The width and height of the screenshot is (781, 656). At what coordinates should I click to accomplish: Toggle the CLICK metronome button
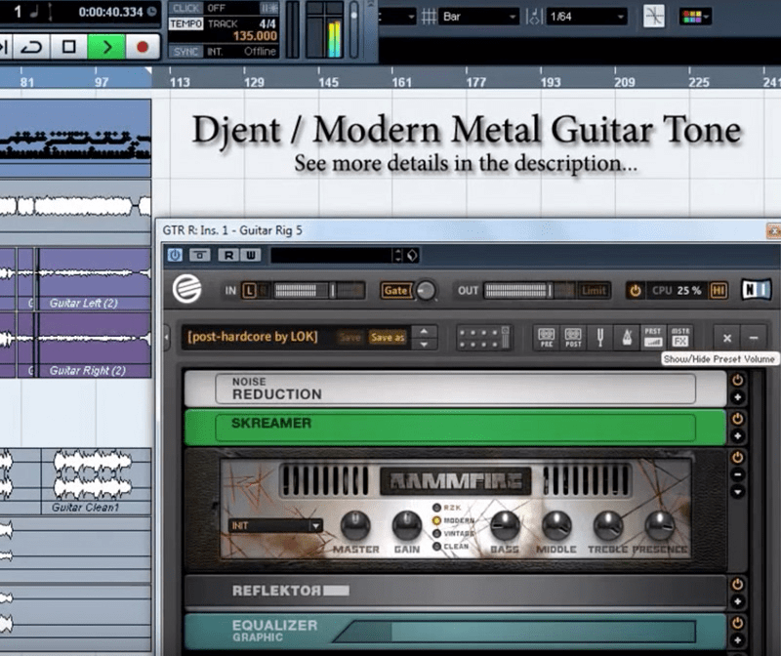click(185, 8)
